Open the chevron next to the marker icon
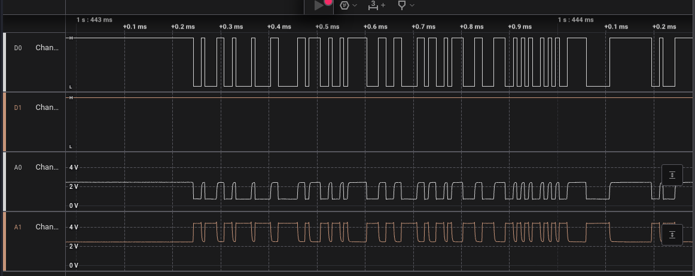Image resolution: width=695 pixels, height=276 pixels. click(x=412, y=5)
